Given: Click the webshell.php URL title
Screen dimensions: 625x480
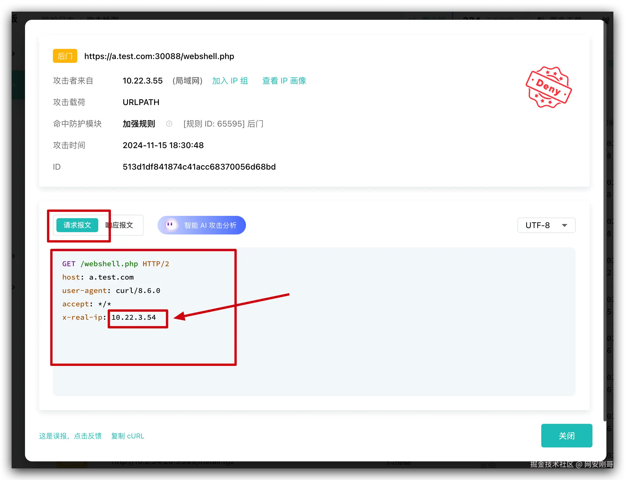Looking at the screenshot, I should (159, 56).
